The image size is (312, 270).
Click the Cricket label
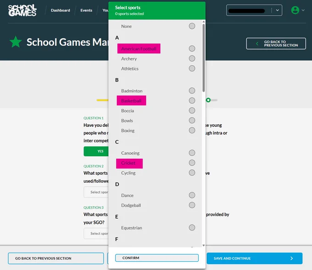[128, 163]
